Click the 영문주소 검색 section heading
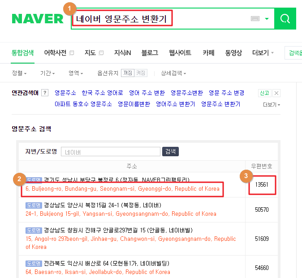 (x=31, y=129)
